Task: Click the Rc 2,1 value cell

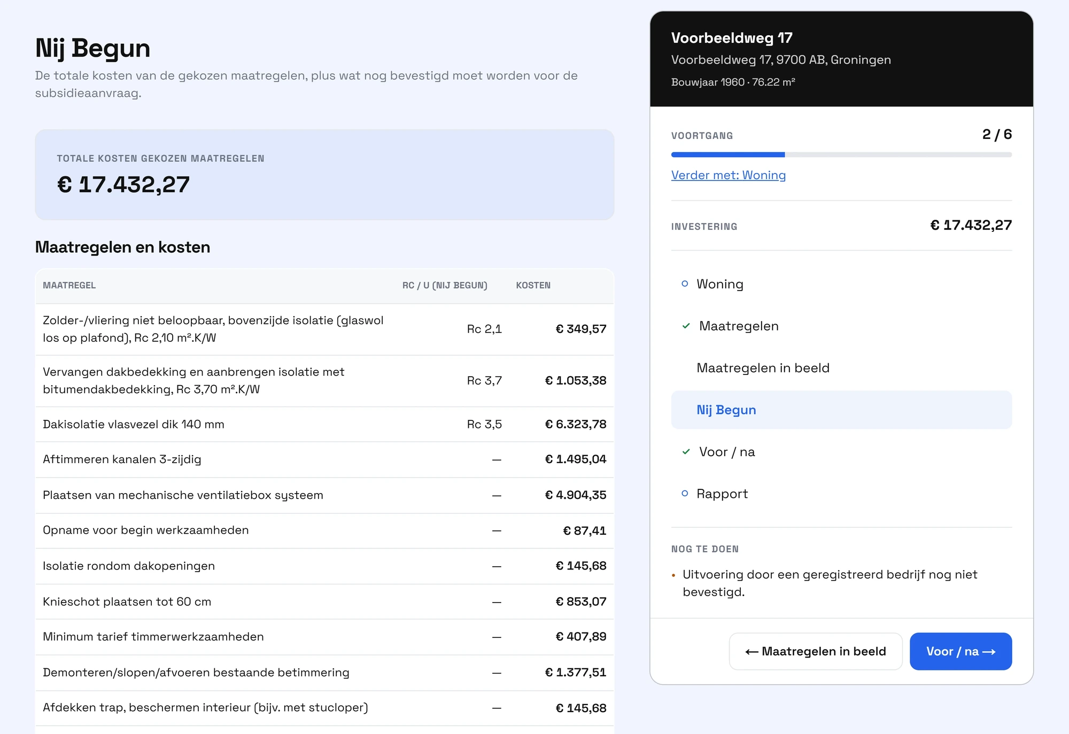Action: click(x=484, y=329)
